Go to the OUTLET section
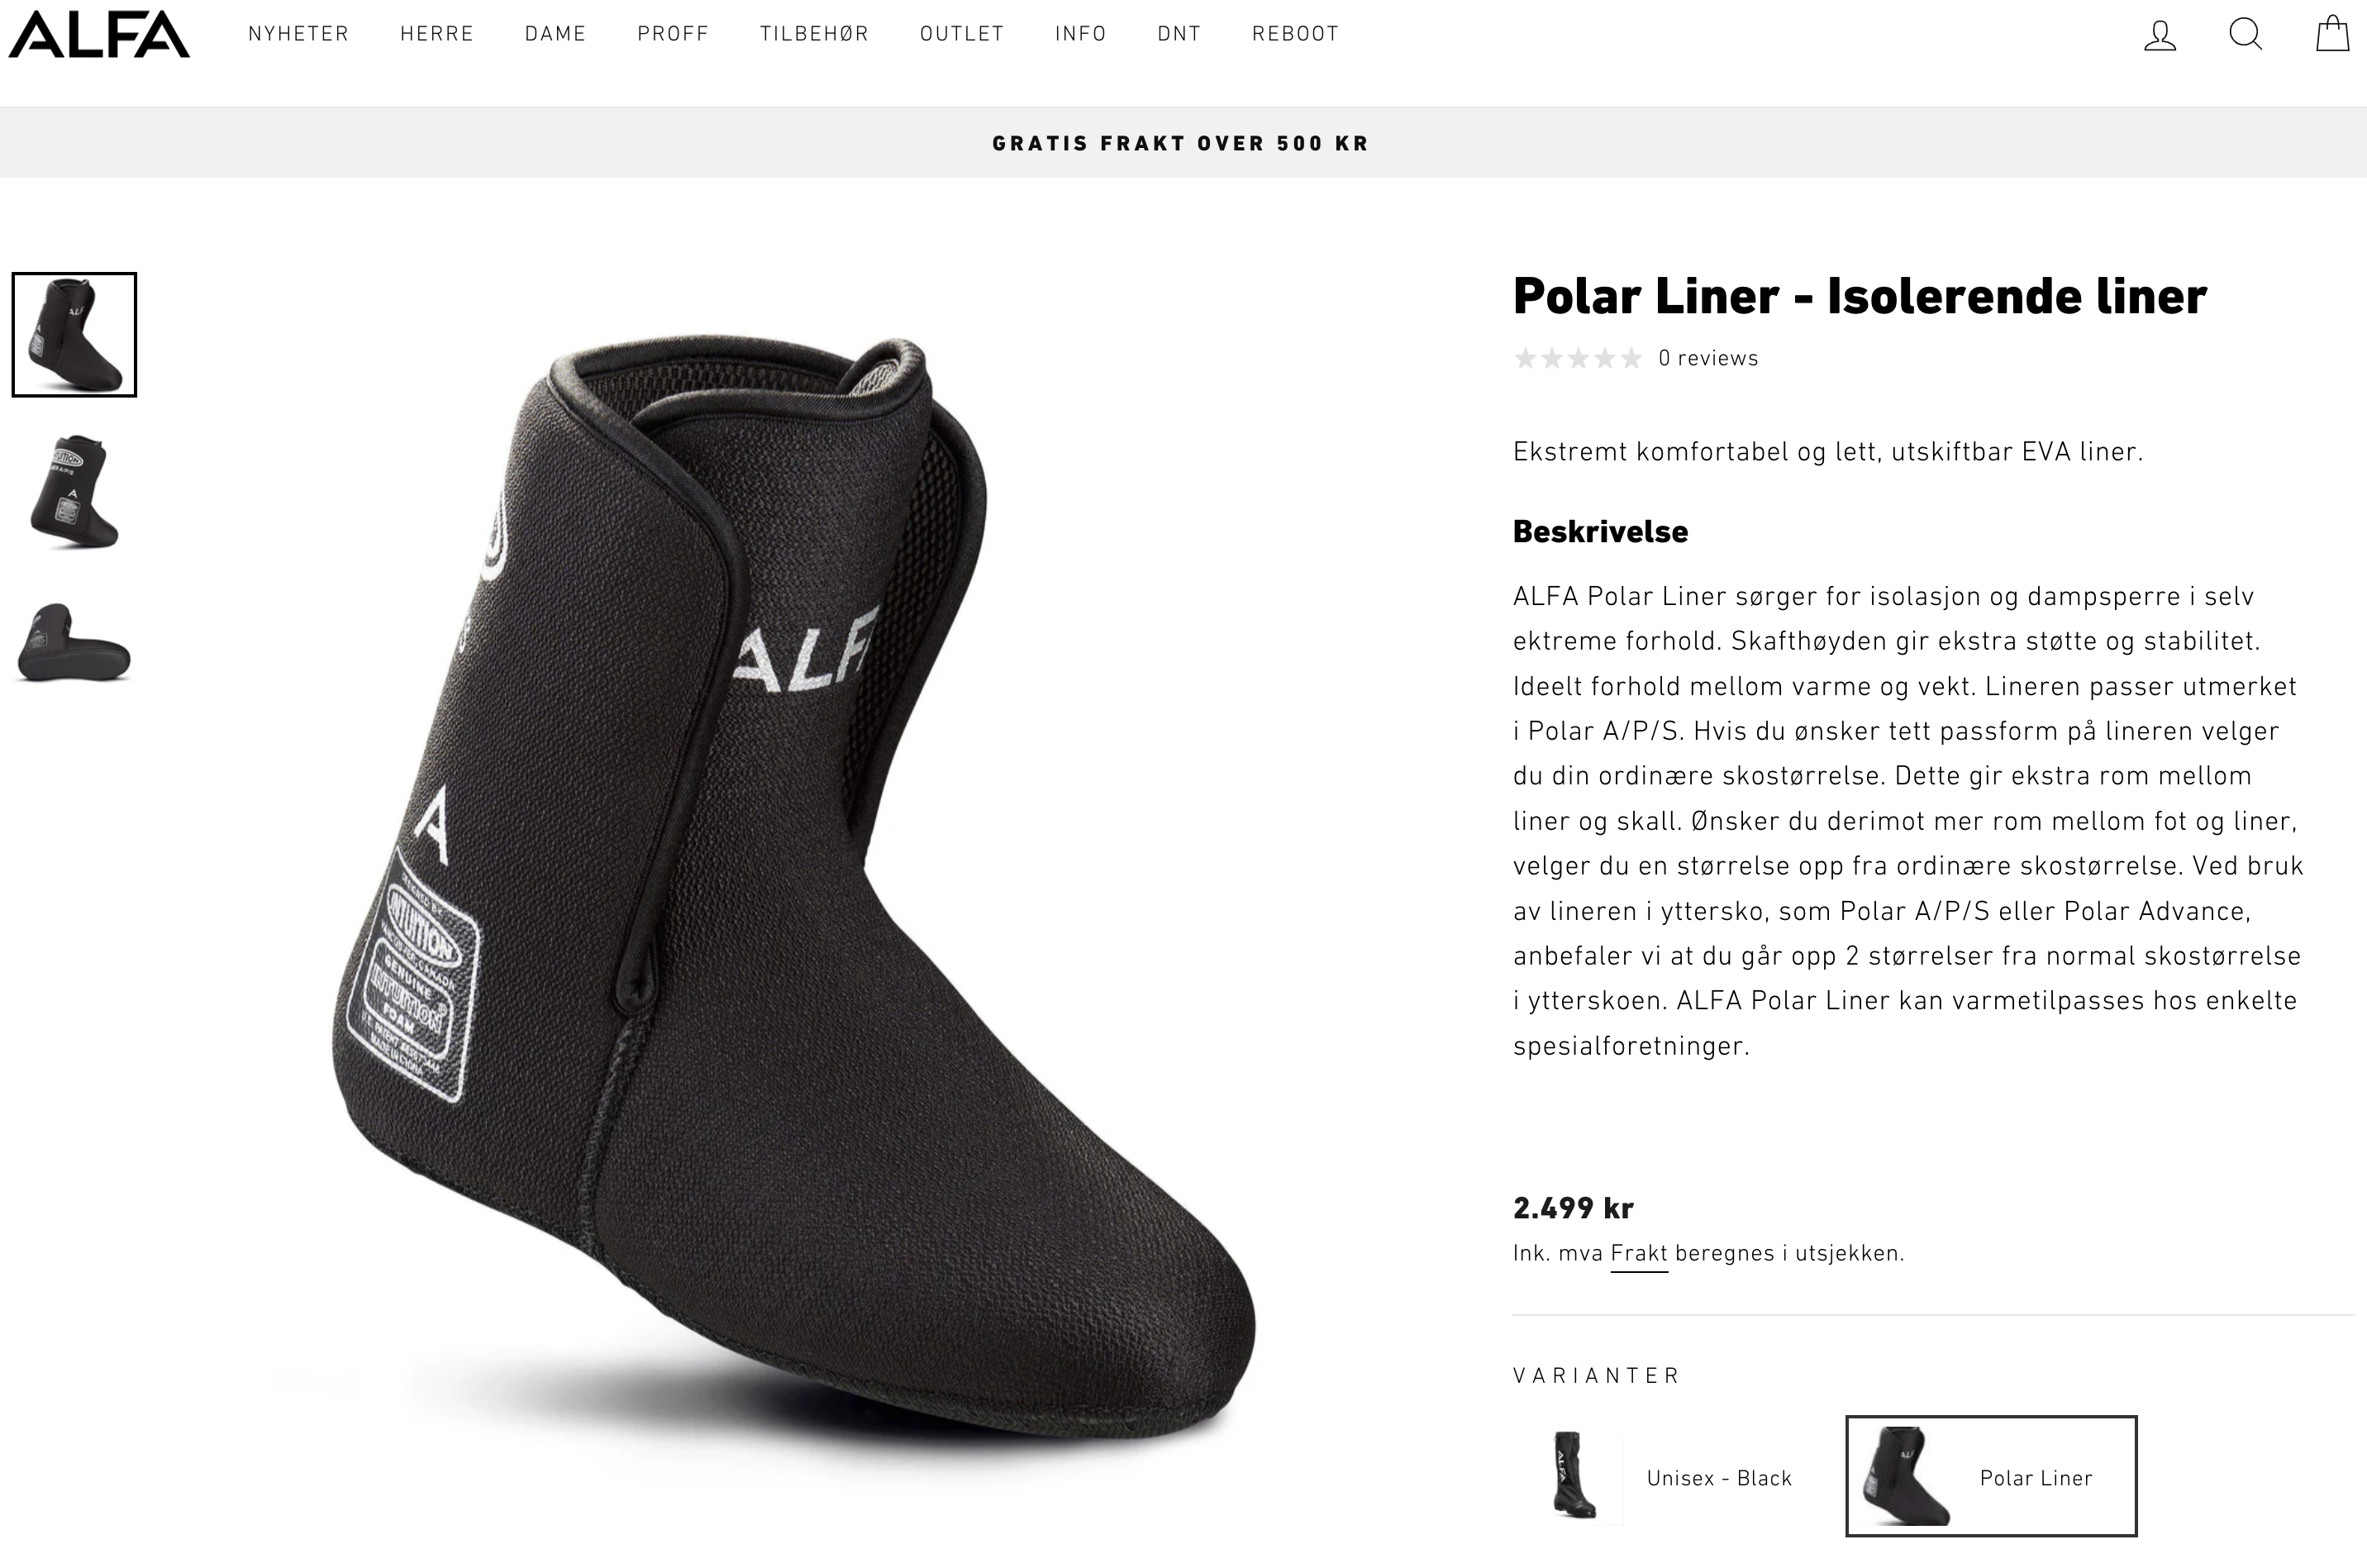 coord(962,34)
